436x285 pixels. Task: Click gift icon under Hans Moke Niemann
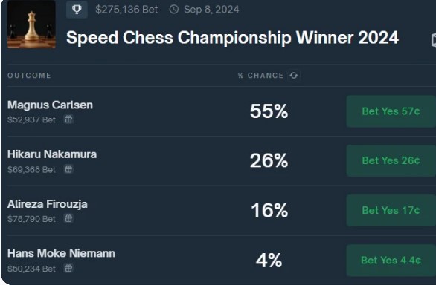click(68, 268)
